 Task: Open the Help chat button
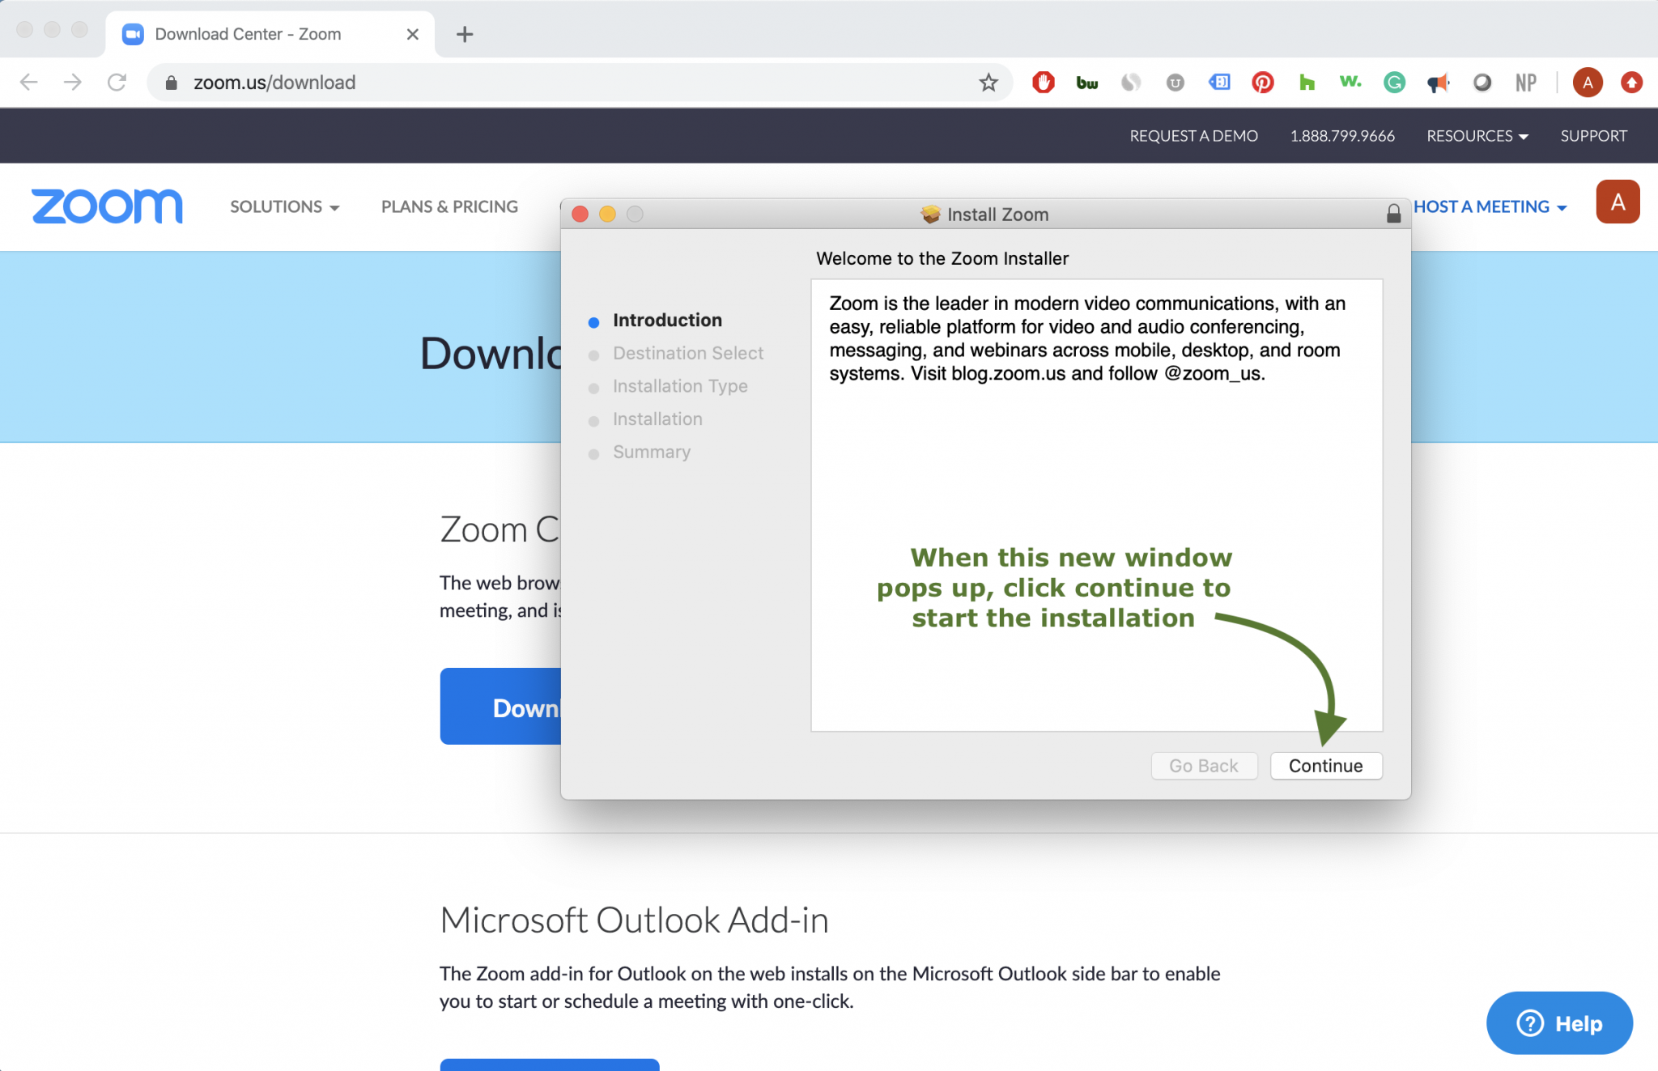point(1559,1023)
